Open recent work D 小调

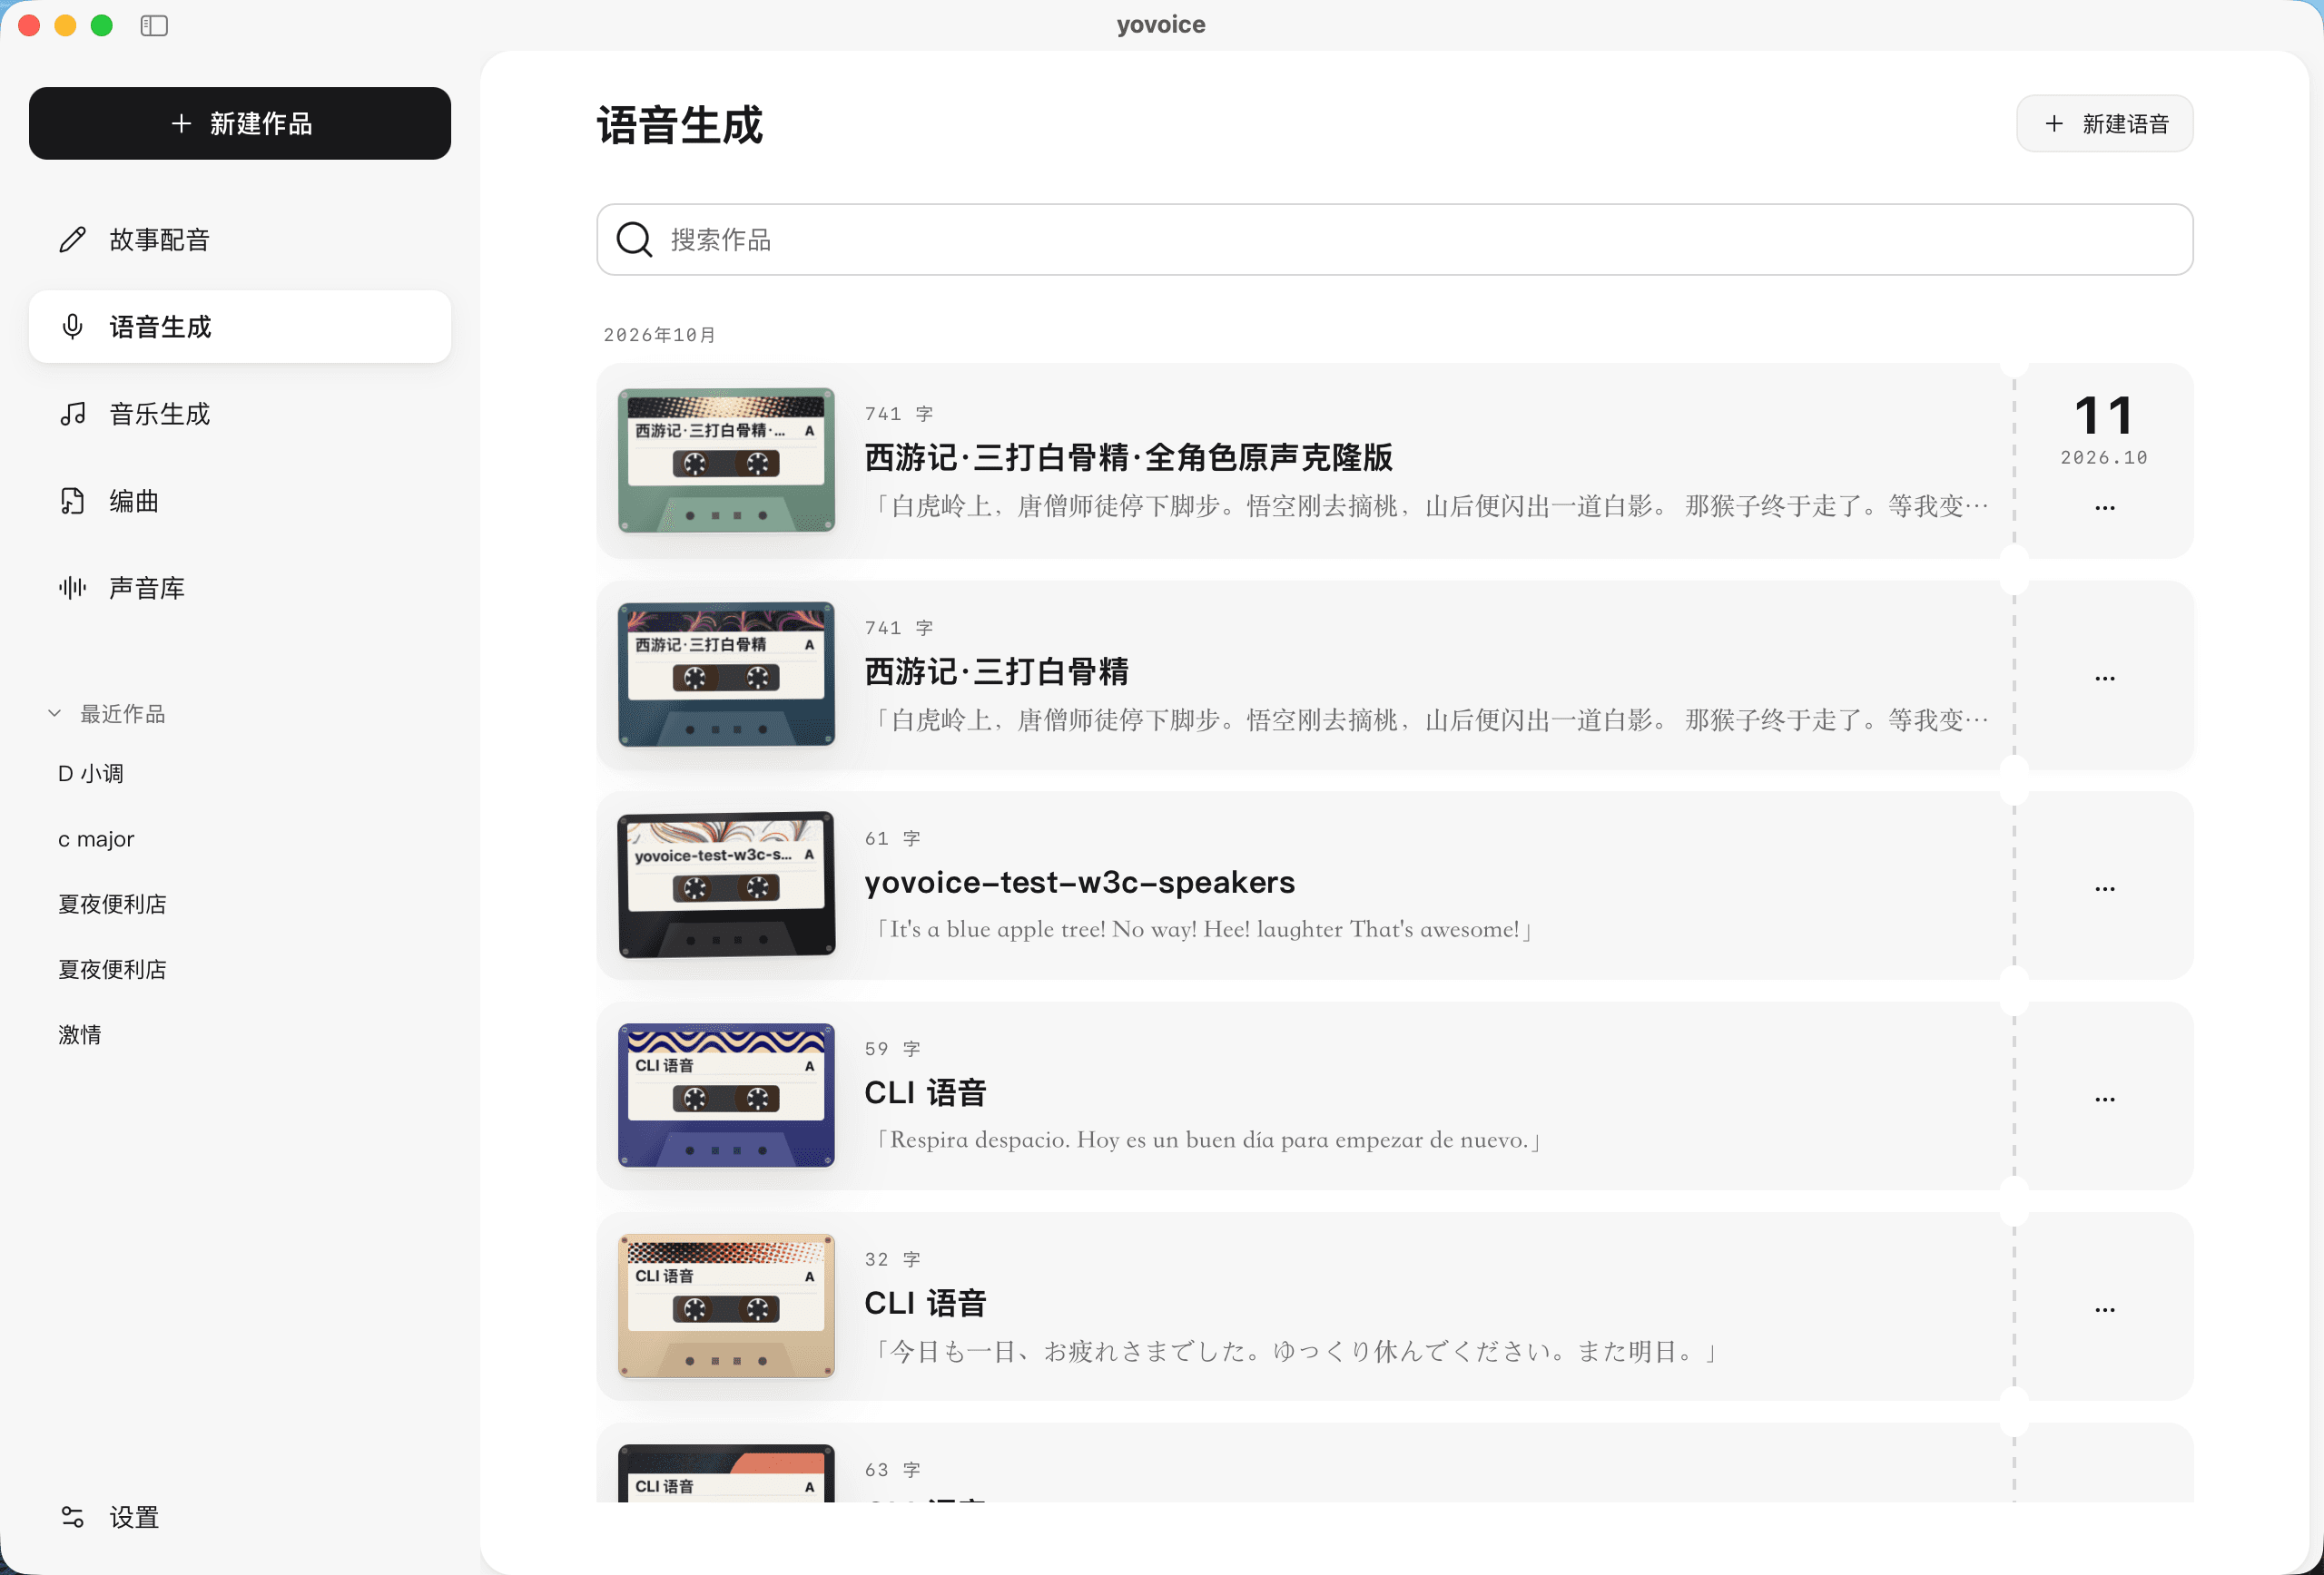[91, 774]
